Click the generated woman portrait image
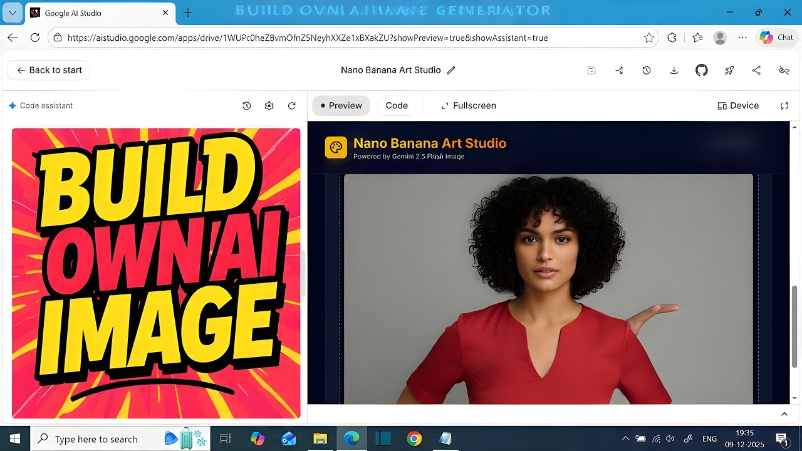The image size is (802, 451). [548, 289]
